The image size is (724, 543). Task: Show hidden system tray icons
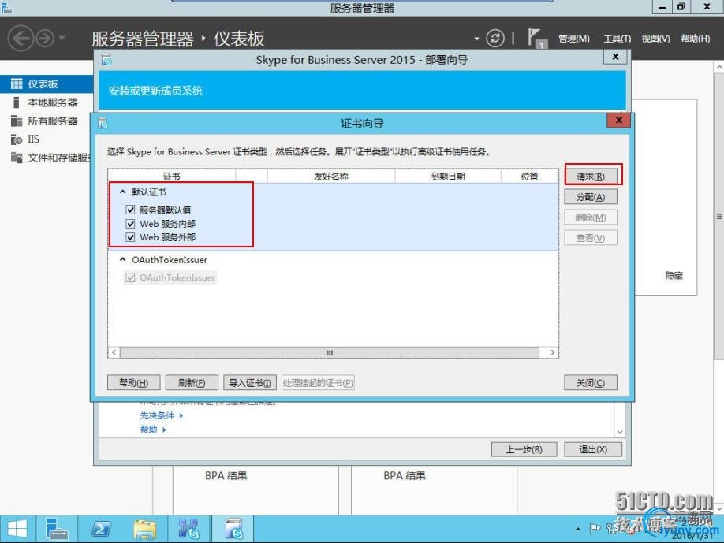(x=578, y=529)
